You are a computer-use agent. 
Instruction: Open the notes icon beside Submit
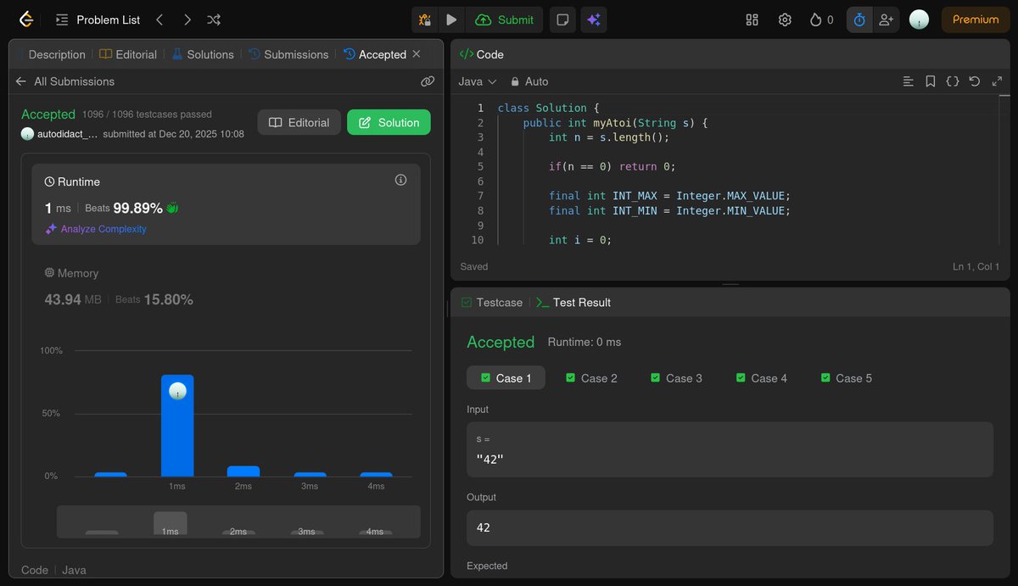point(561,20)
